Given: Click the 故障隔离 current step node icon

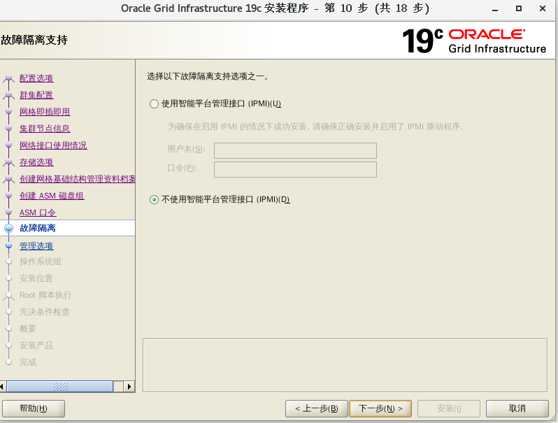Looking at the screenshot, I should 9,228.
